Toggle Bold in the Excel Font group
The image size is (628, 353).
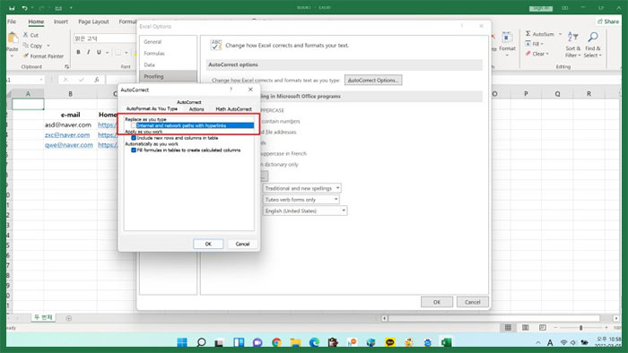[x=79, y=52]
